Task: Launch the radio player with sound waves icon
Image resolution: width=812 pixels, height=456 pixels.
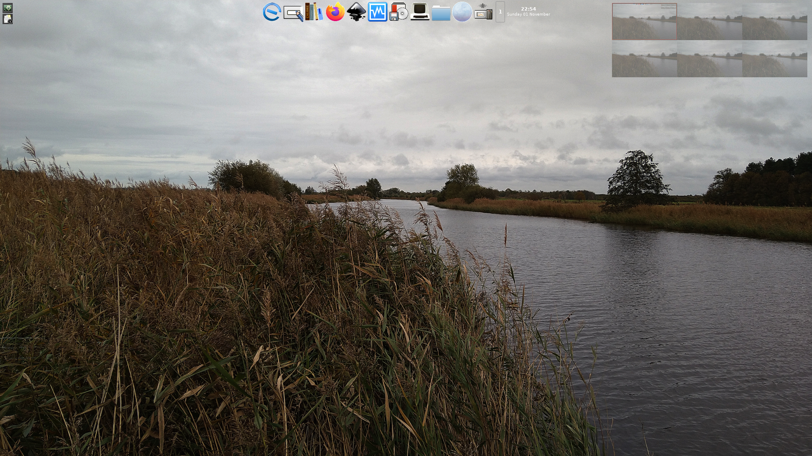Action: pos(482,13)
